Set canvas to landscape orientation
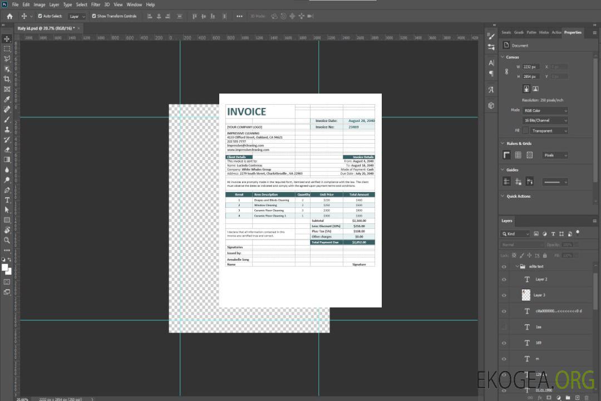Image resolution: width=601 pixels, height=401 pixels. pos(535,89)
